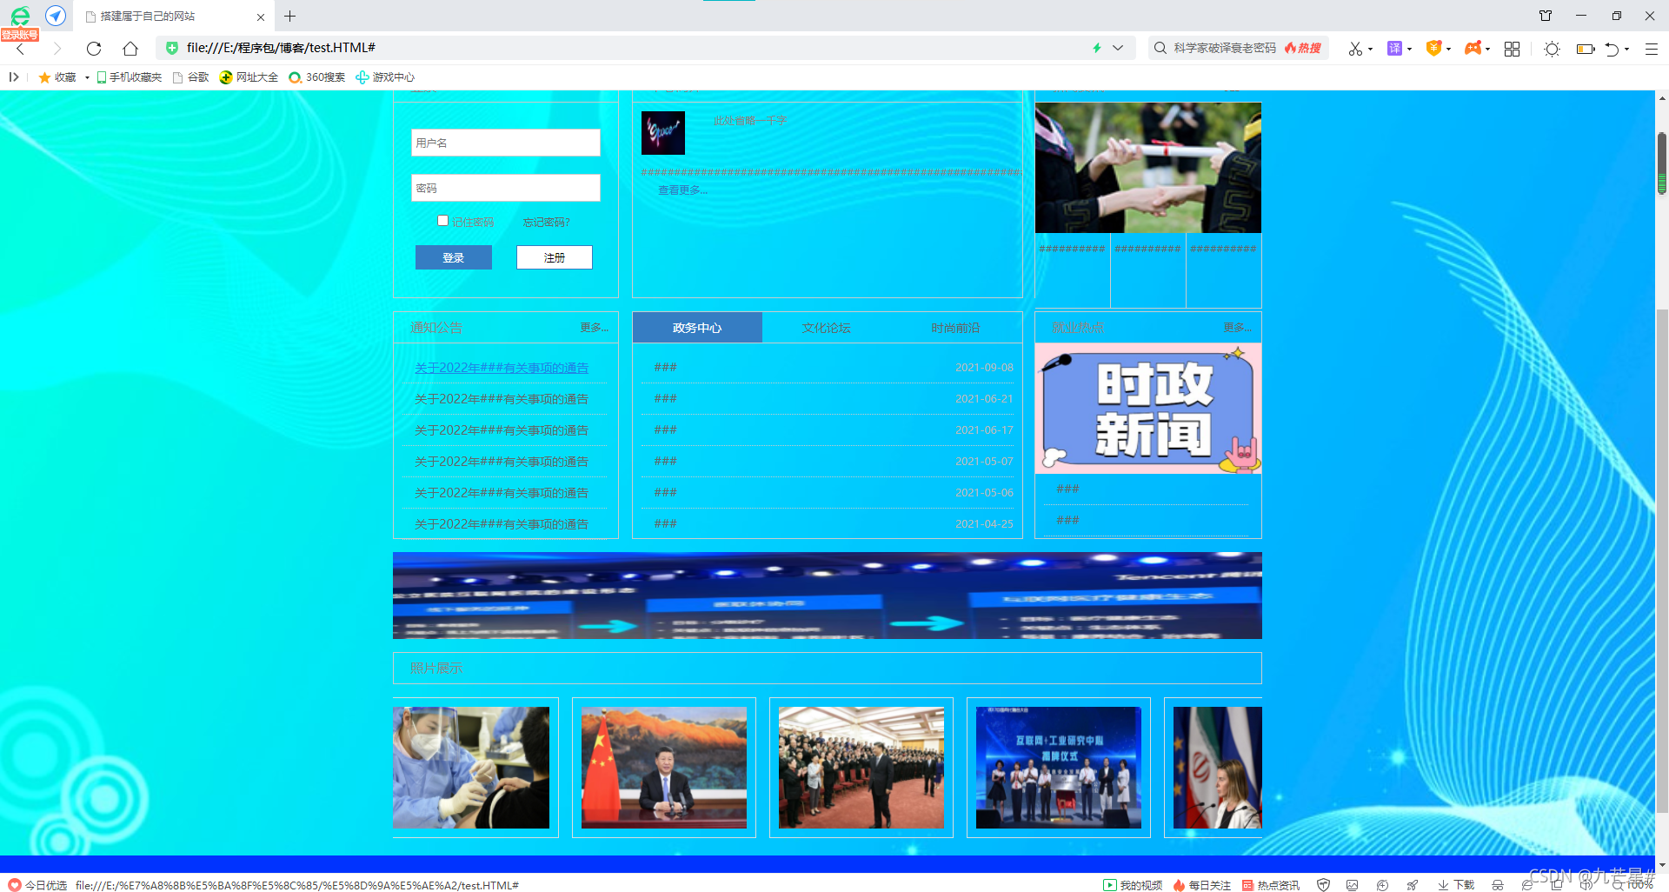The width and height of the screenshot is (1669, 892).
Task: Open the translate dropdown arrow
Action: click(1409, 50)
